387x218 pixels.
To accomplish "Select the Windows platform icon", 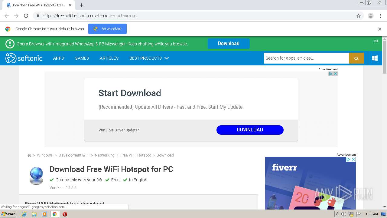I will [x=375, y=58].
